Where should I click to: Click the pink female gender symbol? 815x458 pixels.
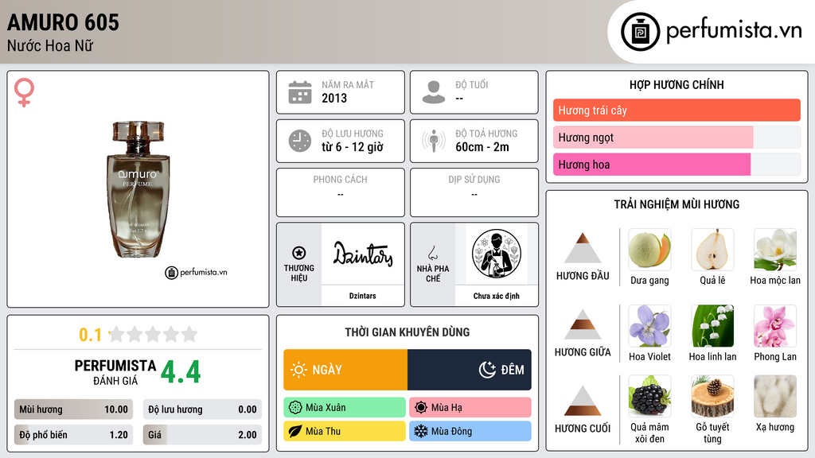click(x=24, y=92)
